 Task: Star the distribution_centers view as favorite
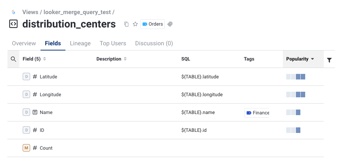[135, 24]
